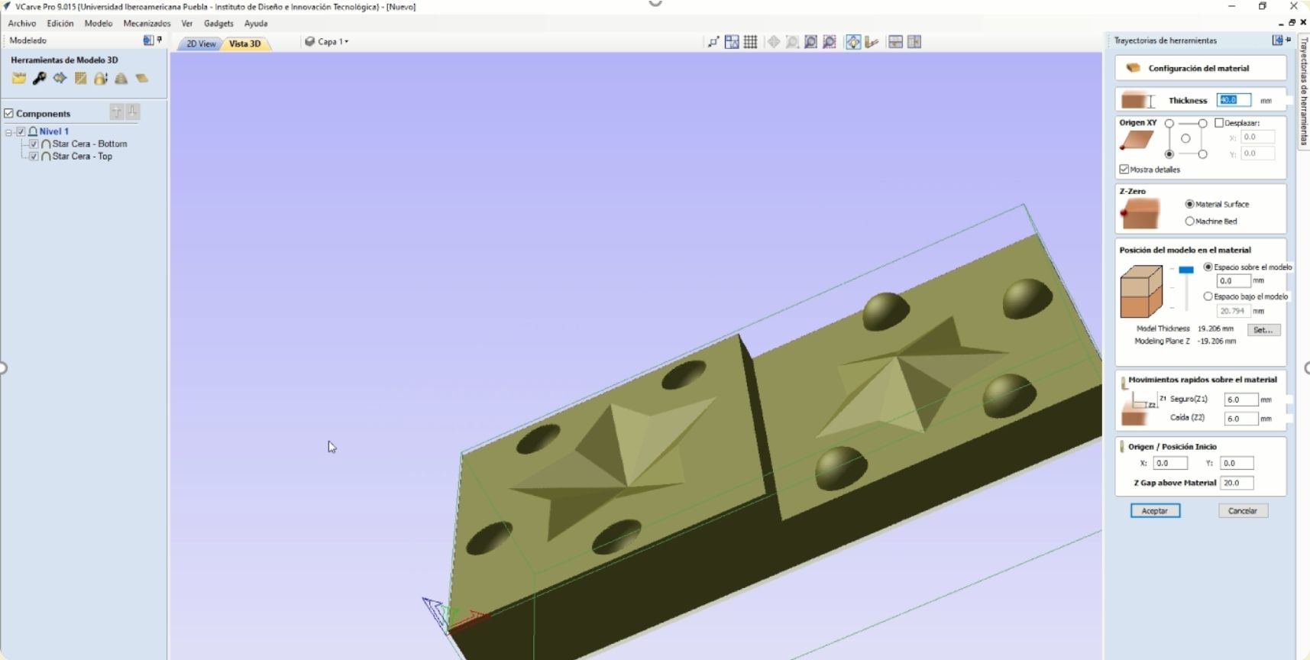Open the Modelo menu

point(99,23)
